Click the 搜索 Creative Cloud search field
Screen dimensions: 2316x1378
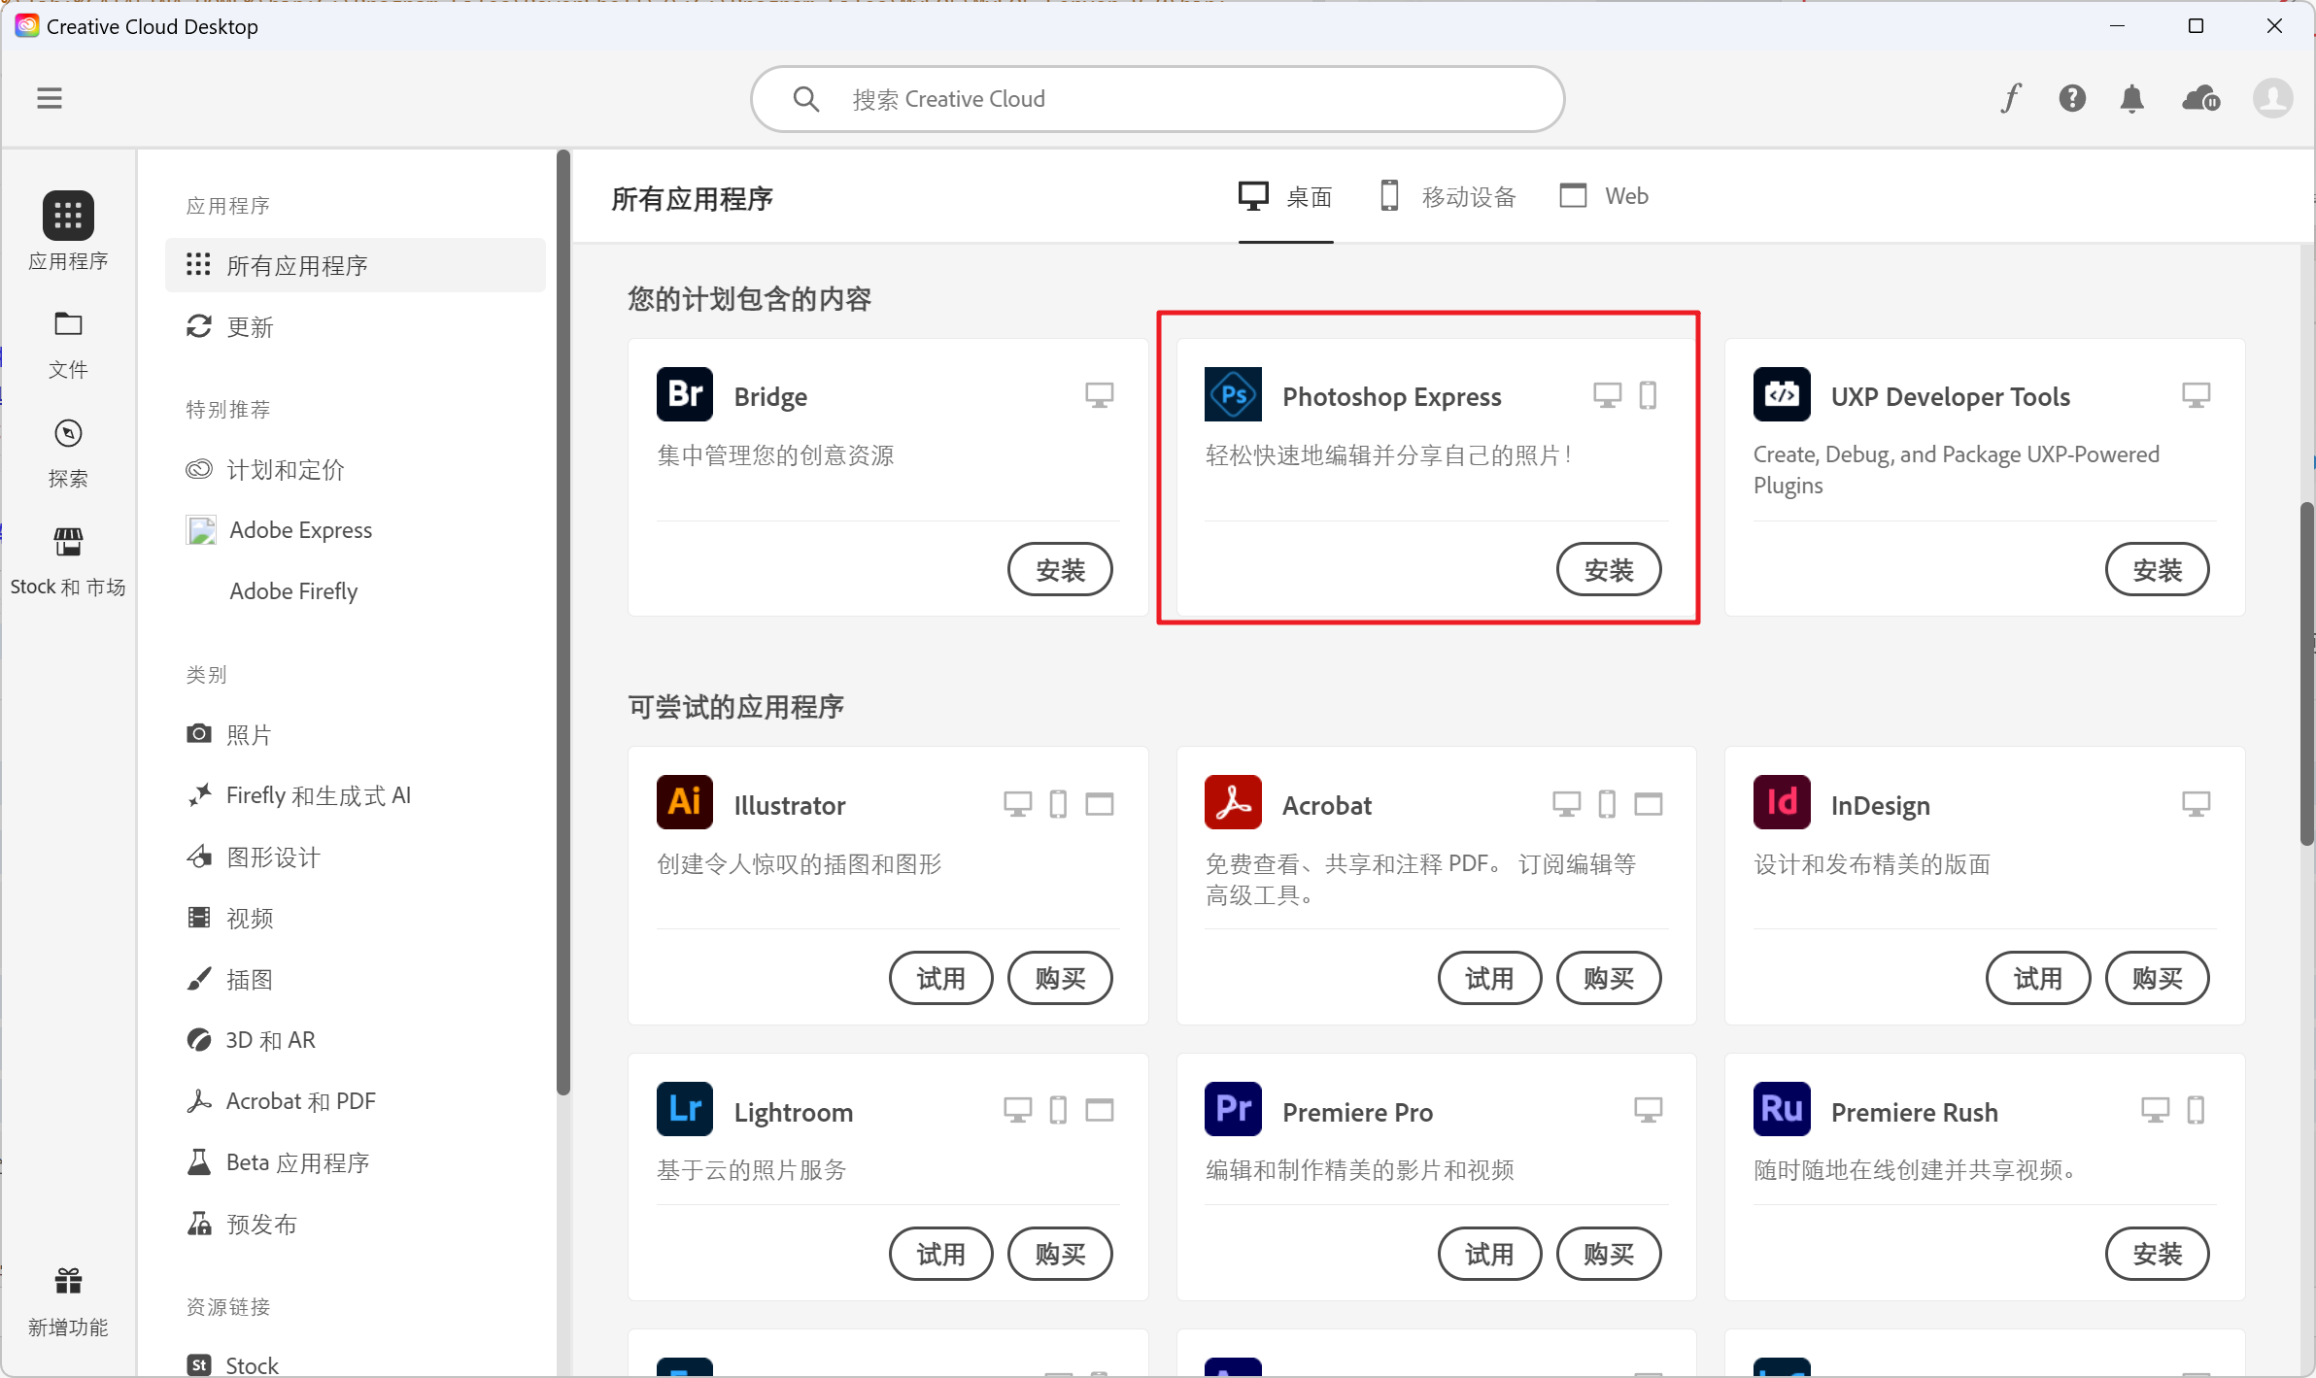pos(1157,99)
